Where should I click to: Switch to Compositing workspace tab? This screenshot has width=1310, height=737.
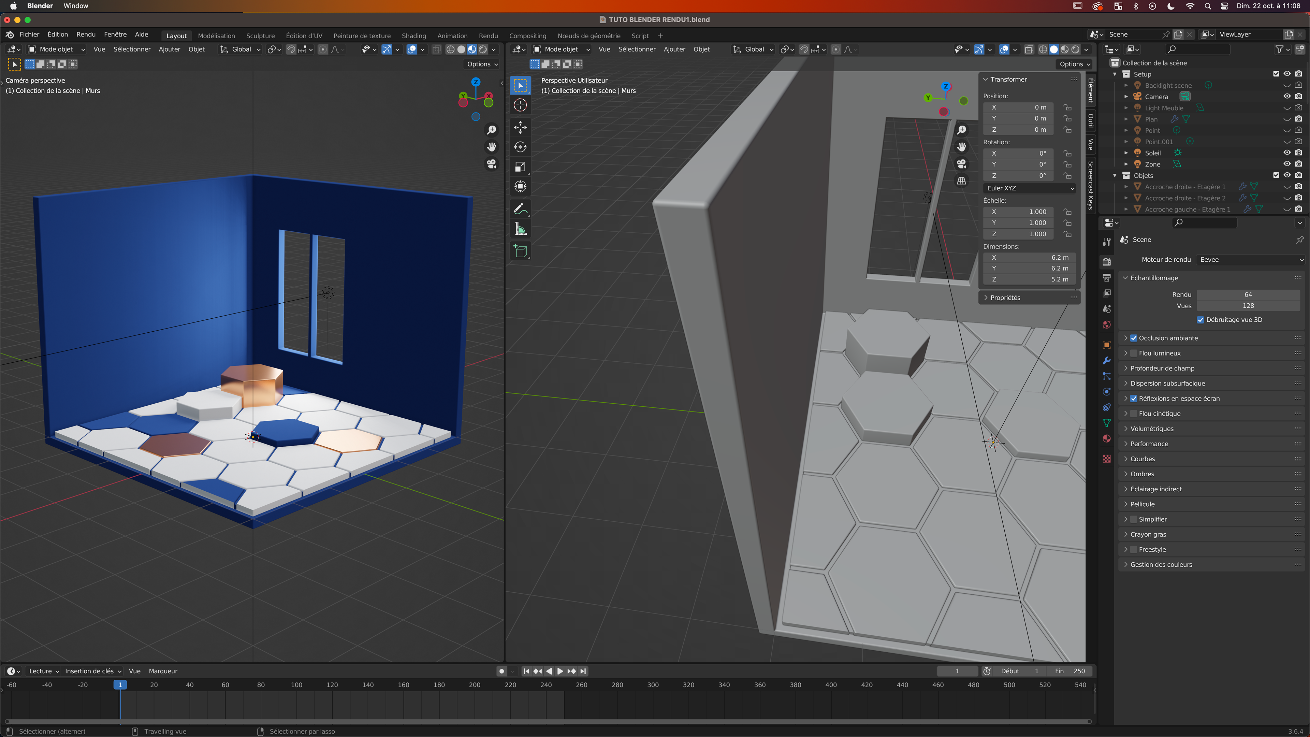527,36
